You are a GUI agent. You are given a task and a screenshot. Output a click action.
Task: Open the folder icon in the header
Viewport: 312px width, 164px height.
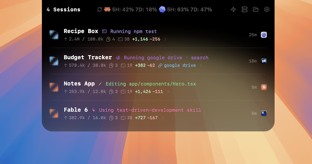click(x=256, y=9)
